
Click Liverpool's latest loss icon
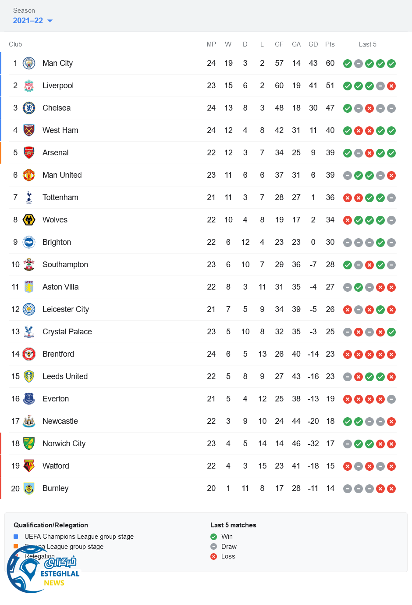(391, 86)
